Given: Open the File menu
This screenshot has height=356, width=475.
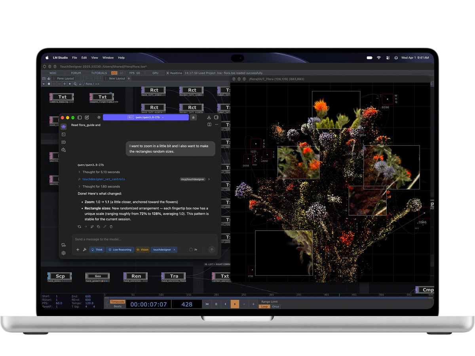Looking at the screenshot, I should [x=74, y=58].
